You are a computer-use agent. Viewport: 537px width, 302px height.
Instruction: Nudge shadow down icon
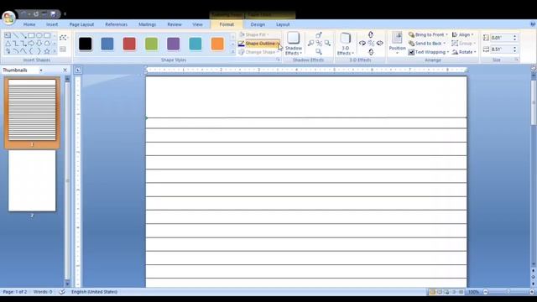point(319,52)
